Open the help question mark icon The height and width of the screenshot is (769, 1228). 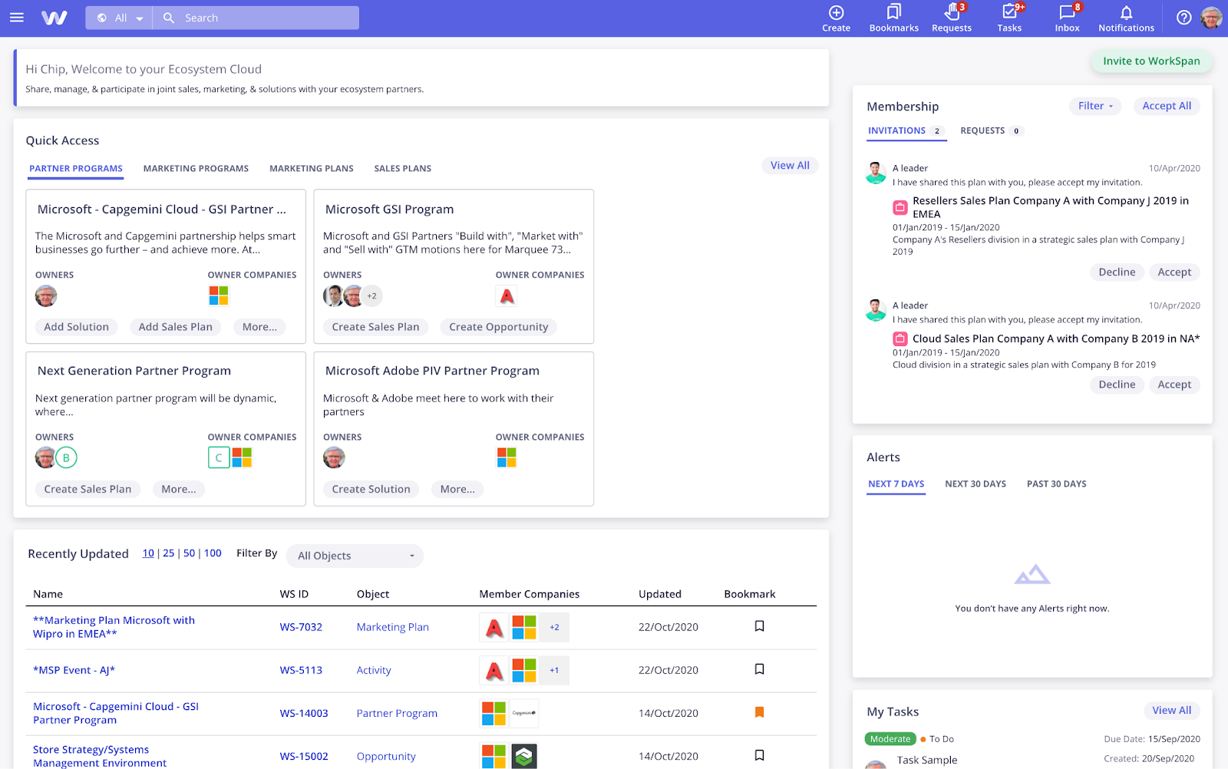click(x=1184, y=18)
